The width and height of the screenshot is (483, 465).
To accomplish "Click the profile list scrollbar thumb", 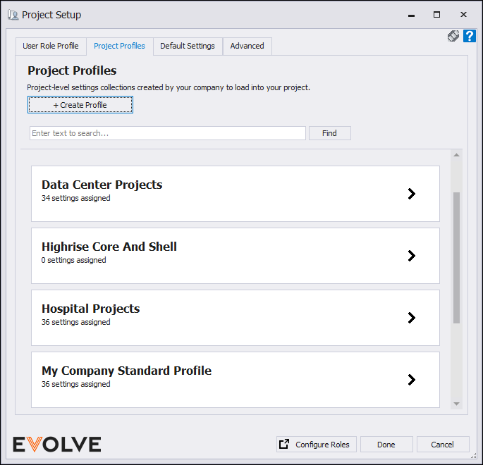I will pos(456,257).
